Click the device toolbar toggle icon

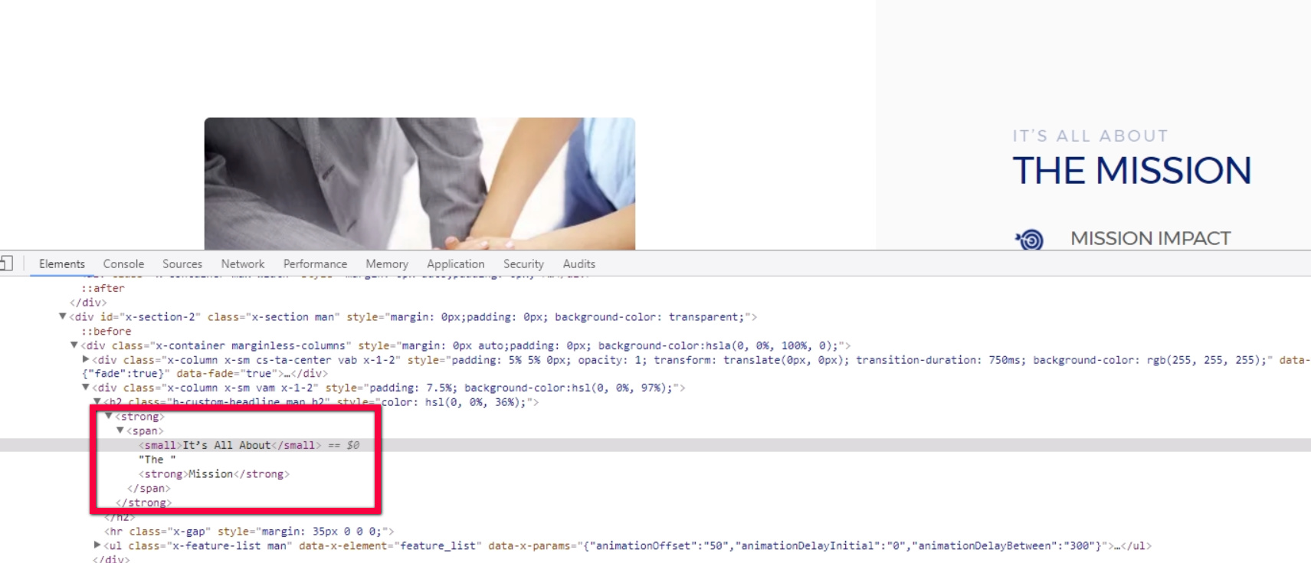coord(6,263)
